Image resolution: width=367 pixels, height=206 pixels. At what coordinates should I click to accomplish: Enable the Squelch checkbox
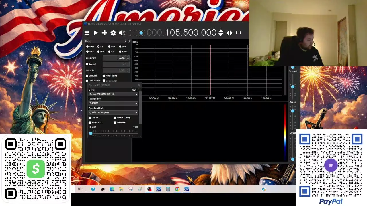[x=87, y=64]
